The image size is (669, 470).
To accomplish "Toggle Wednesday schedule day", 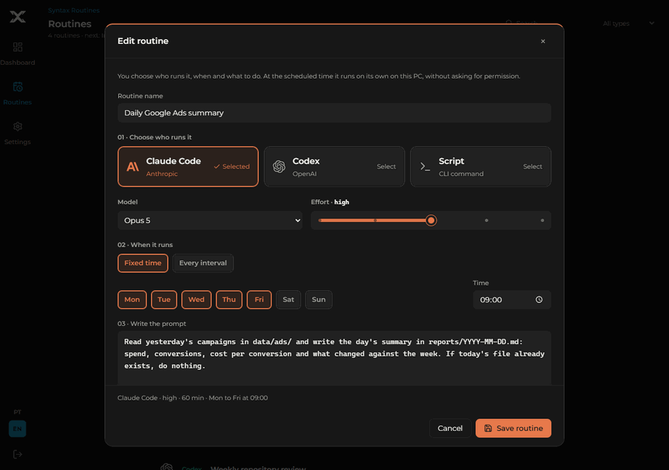I will coord(197,300).
